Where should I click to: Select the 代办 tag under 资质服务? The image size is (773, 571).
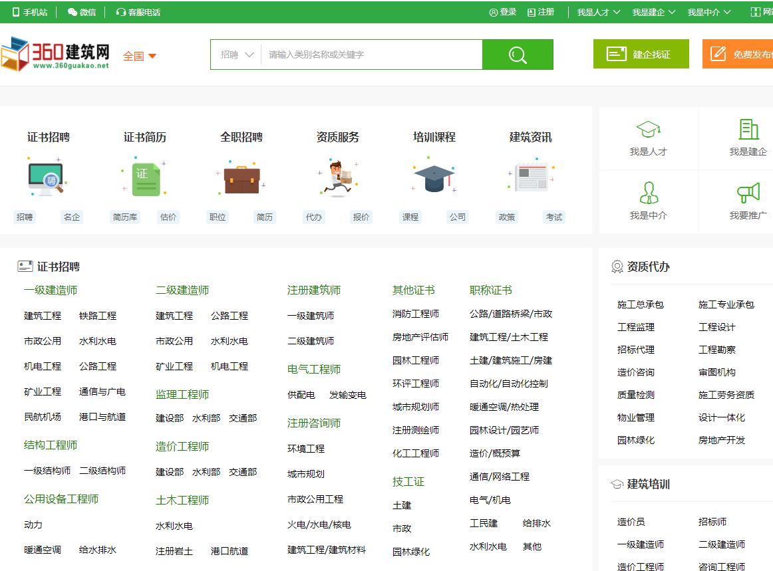pos(313,217)
